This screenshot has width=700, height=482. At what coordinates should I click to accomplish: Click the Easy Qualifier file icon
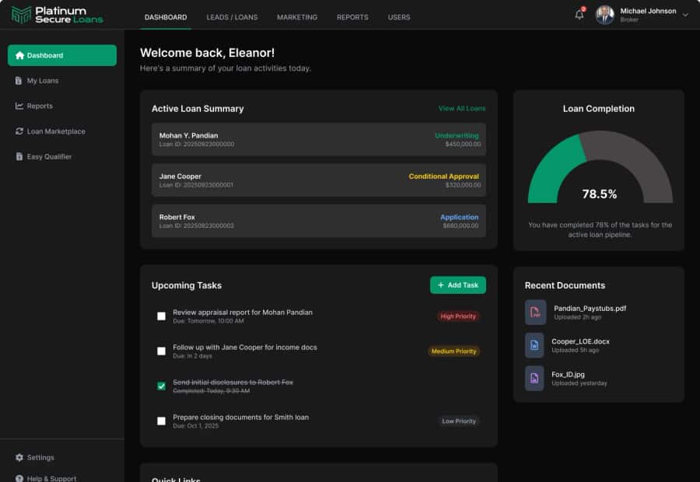coord(19,157)
